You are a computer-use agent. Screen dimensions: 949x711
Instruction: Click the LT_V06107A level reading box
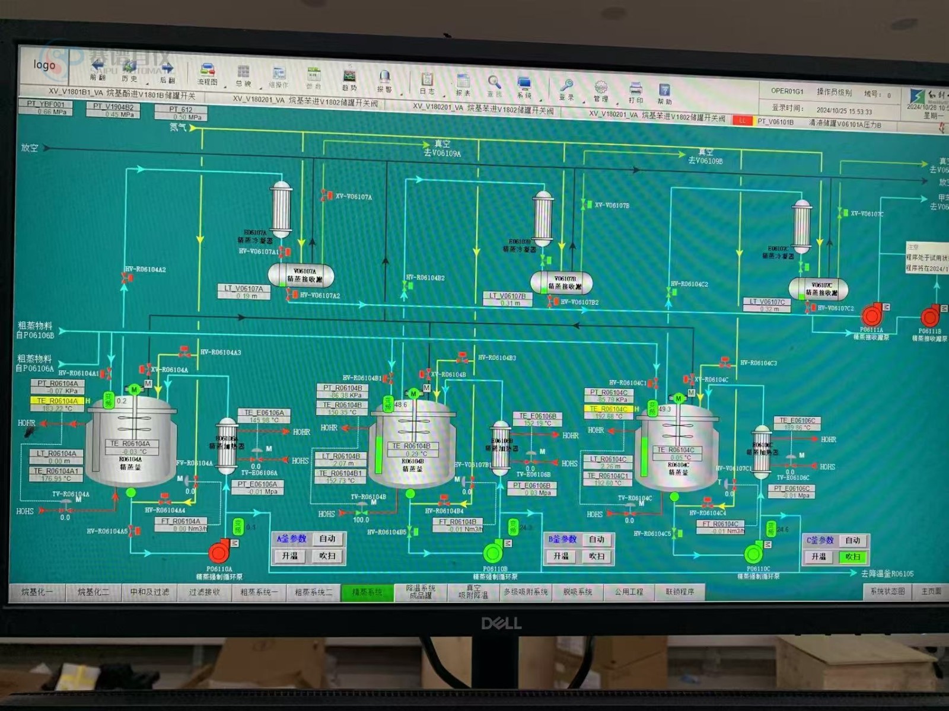click(x=244, y=292)
